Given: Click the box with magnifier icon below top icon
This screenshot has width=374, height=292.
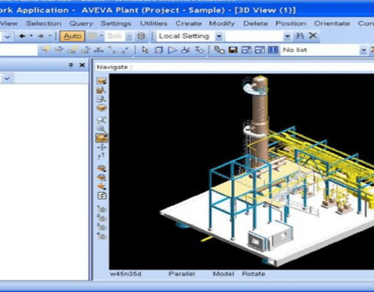Looking at the screenshot, I should [x=101, y=90].
